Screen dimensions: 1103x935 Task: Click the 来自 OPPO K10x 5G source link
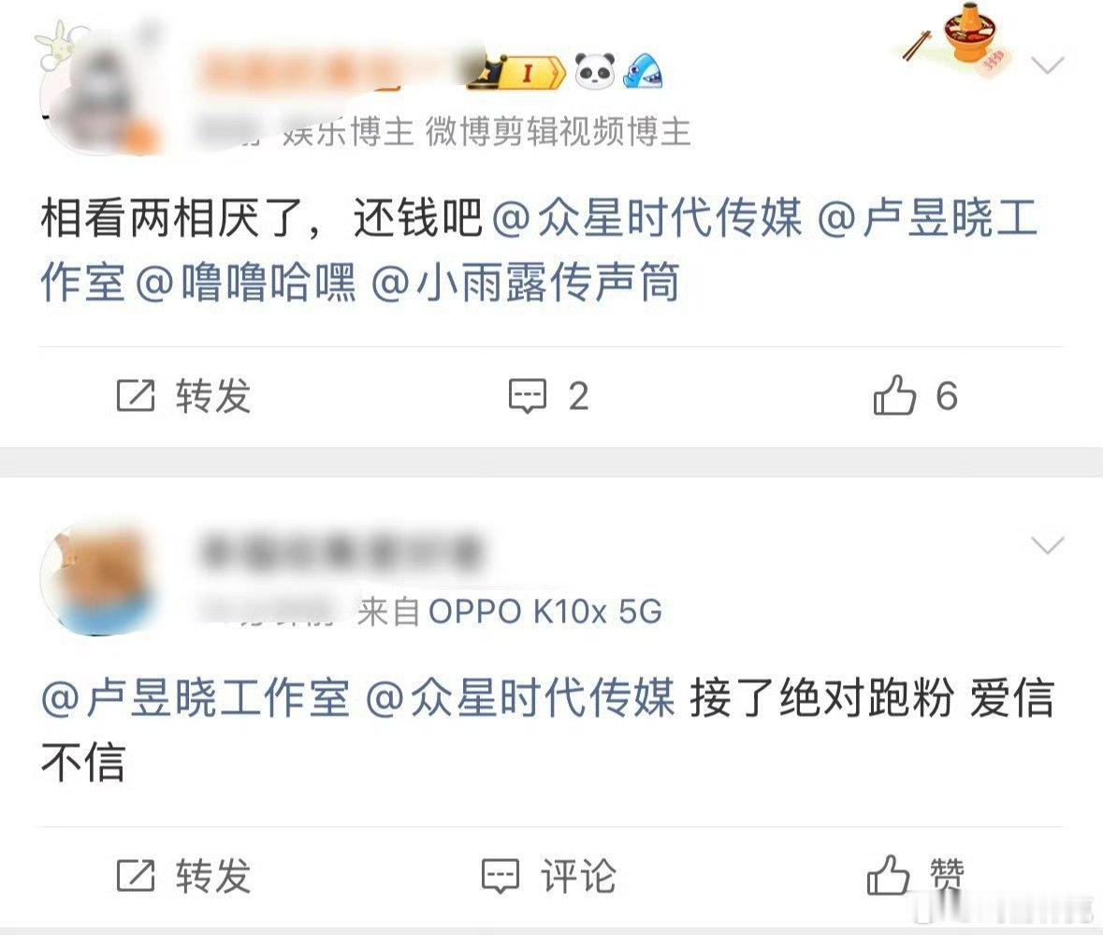(510, 610)
